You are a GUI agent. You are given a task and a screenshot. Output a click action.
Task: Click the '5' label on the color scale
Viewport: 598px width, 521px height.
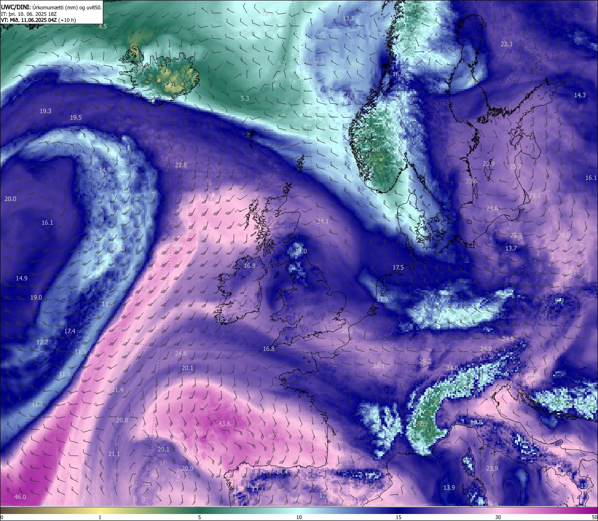click(x=199, y=517)
